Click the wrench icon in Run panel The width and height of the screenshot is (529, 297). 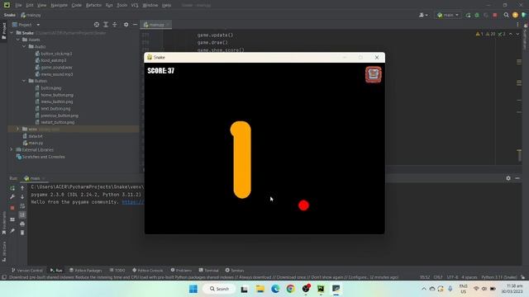pyautogui.click(x=12, y=196)
